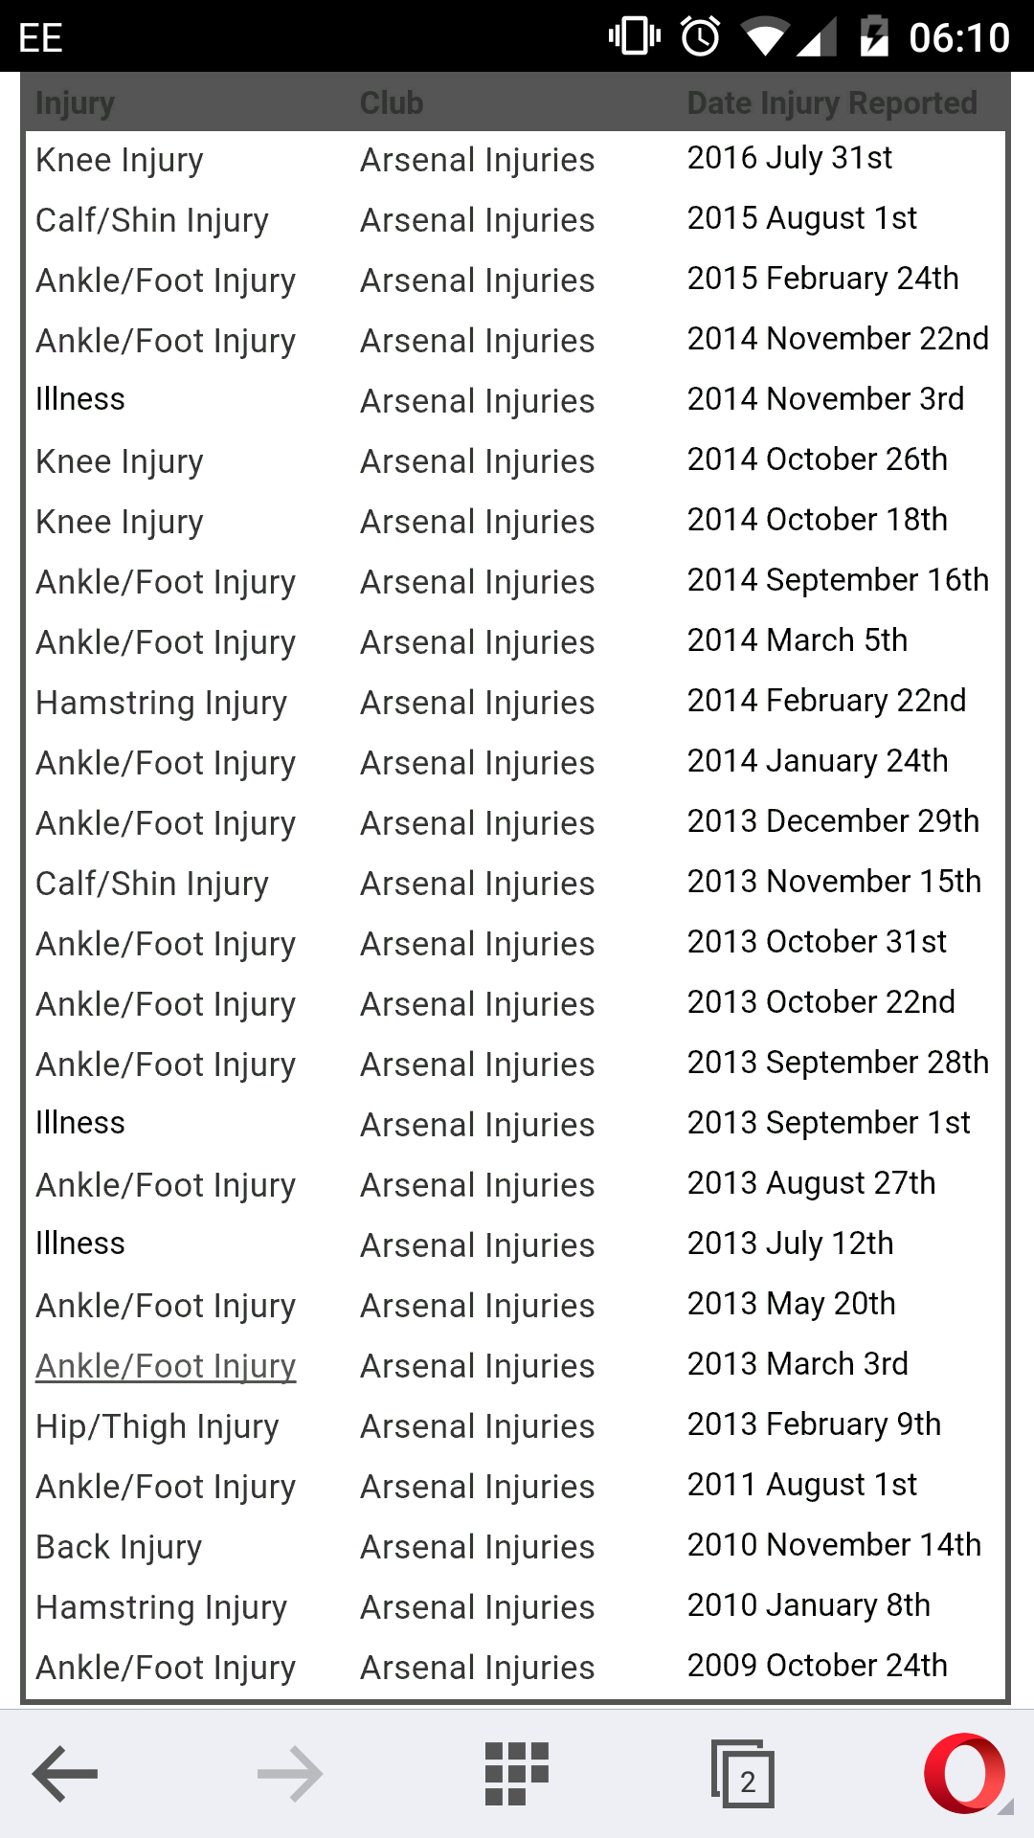The width and height of the screenshot is (1034, 1838).
Task: Open the underlined Ankle/Foot Injury link
Action: tap(166, 1366)
